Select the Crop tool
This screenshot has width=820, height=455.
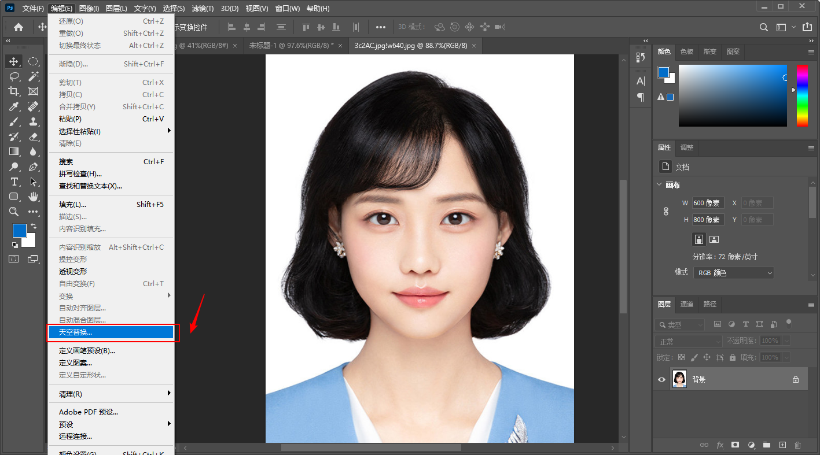click(14, 91)
